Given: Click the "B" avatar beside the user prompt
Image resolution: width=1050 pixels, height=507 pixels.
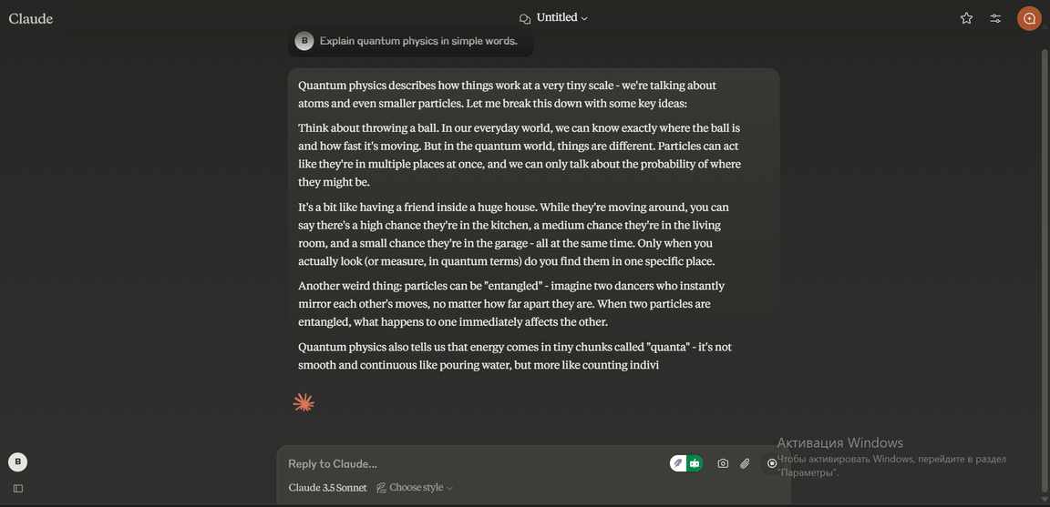Looking at the screenshot, I should [304, 41].
